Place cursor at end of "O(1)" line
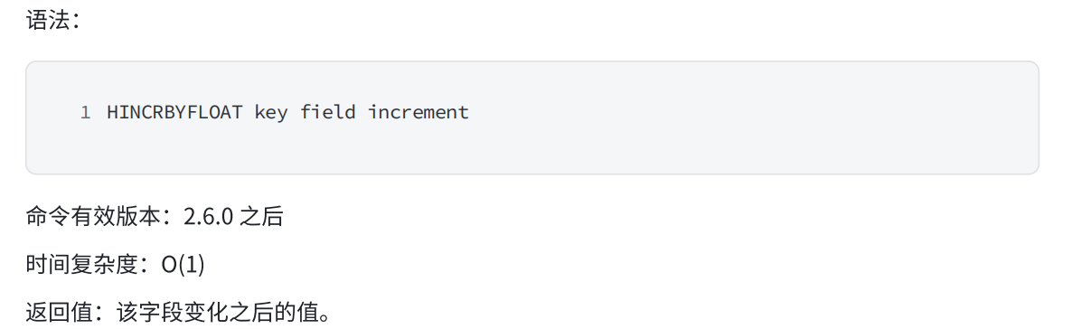The height and width of the screenshot is (329, 1072). tap(206, 265)
